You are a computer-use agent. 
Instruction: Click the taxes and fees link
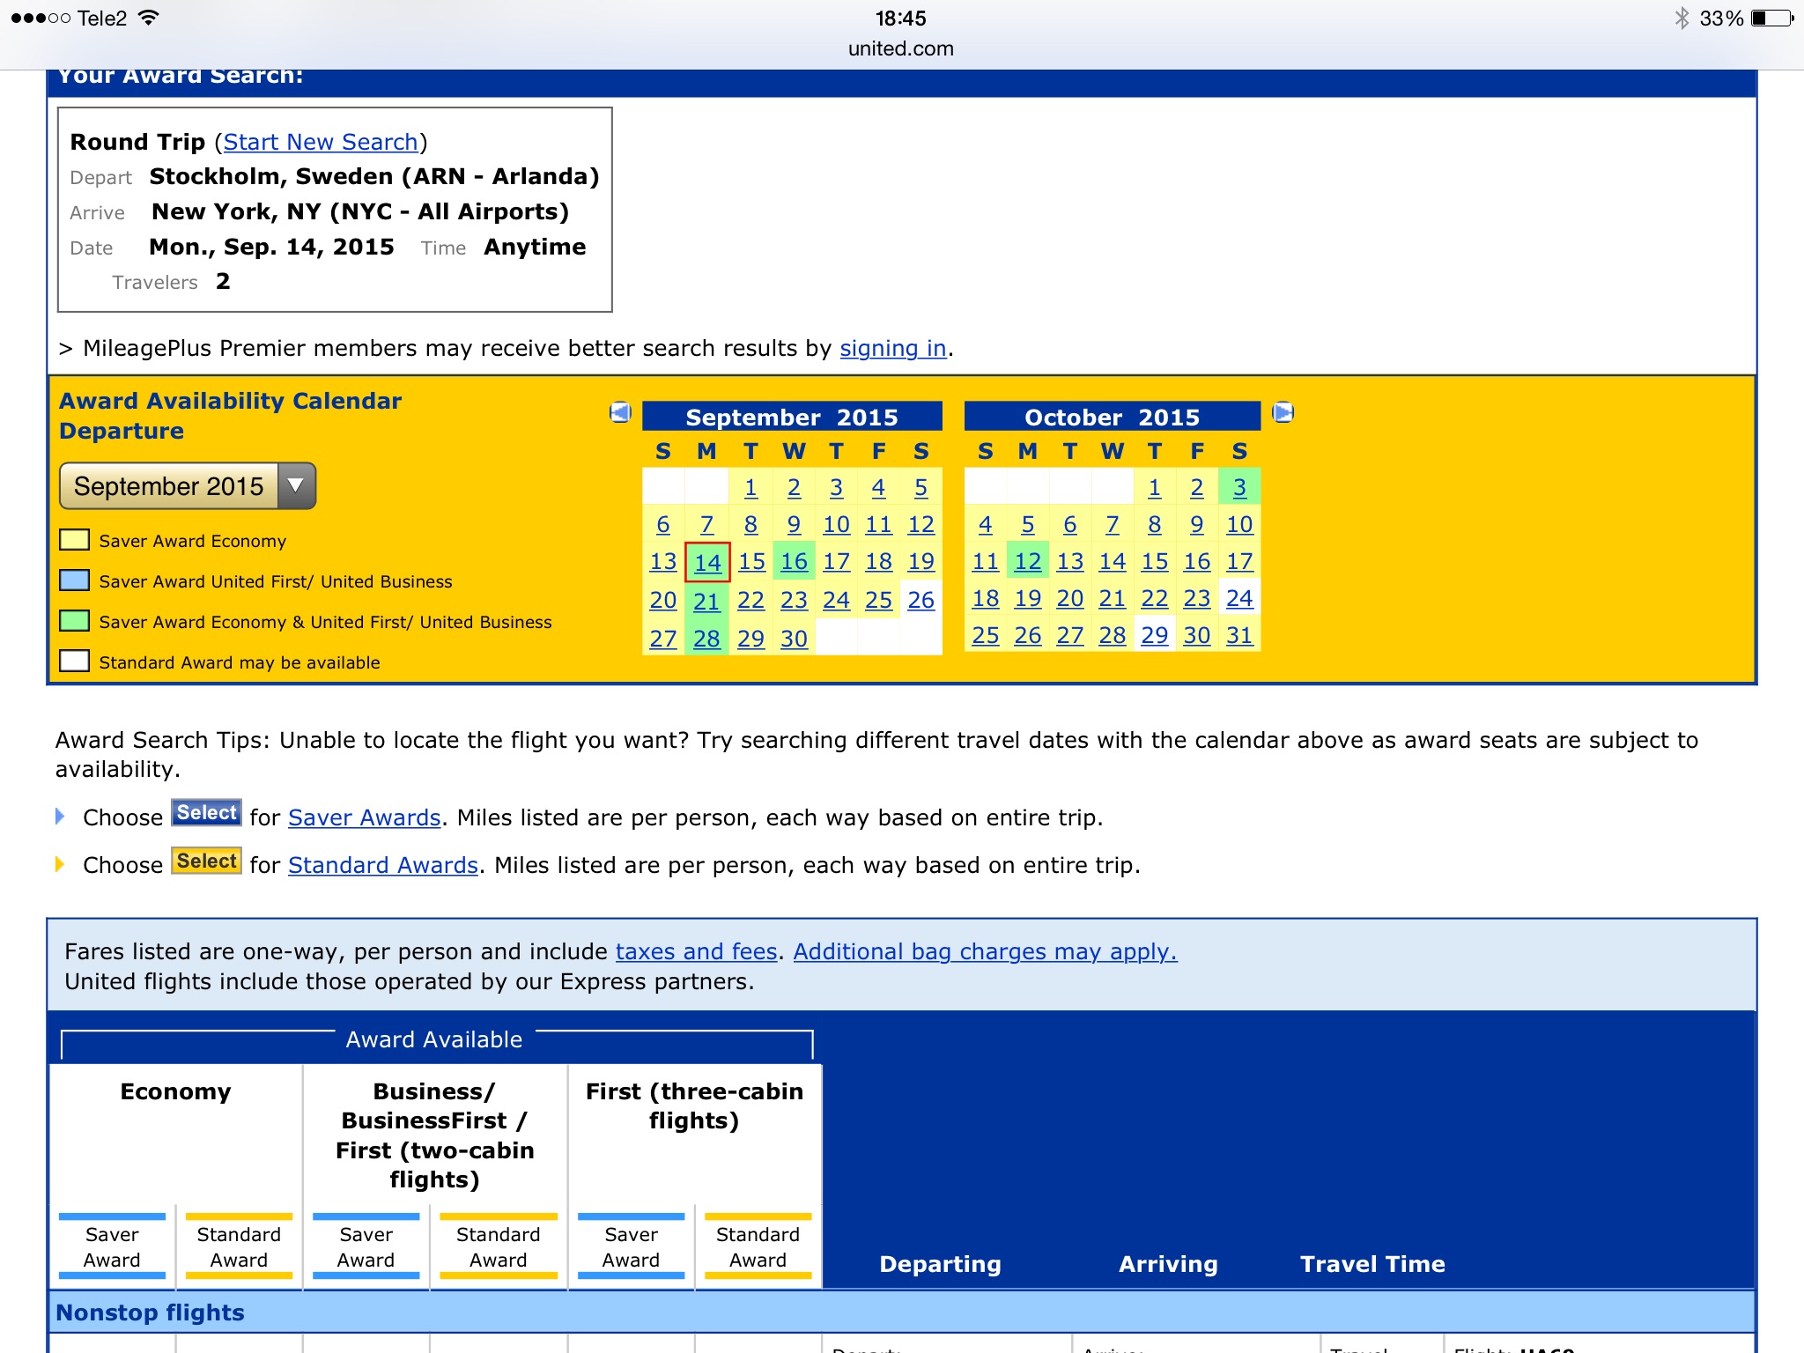click(696, 951)
